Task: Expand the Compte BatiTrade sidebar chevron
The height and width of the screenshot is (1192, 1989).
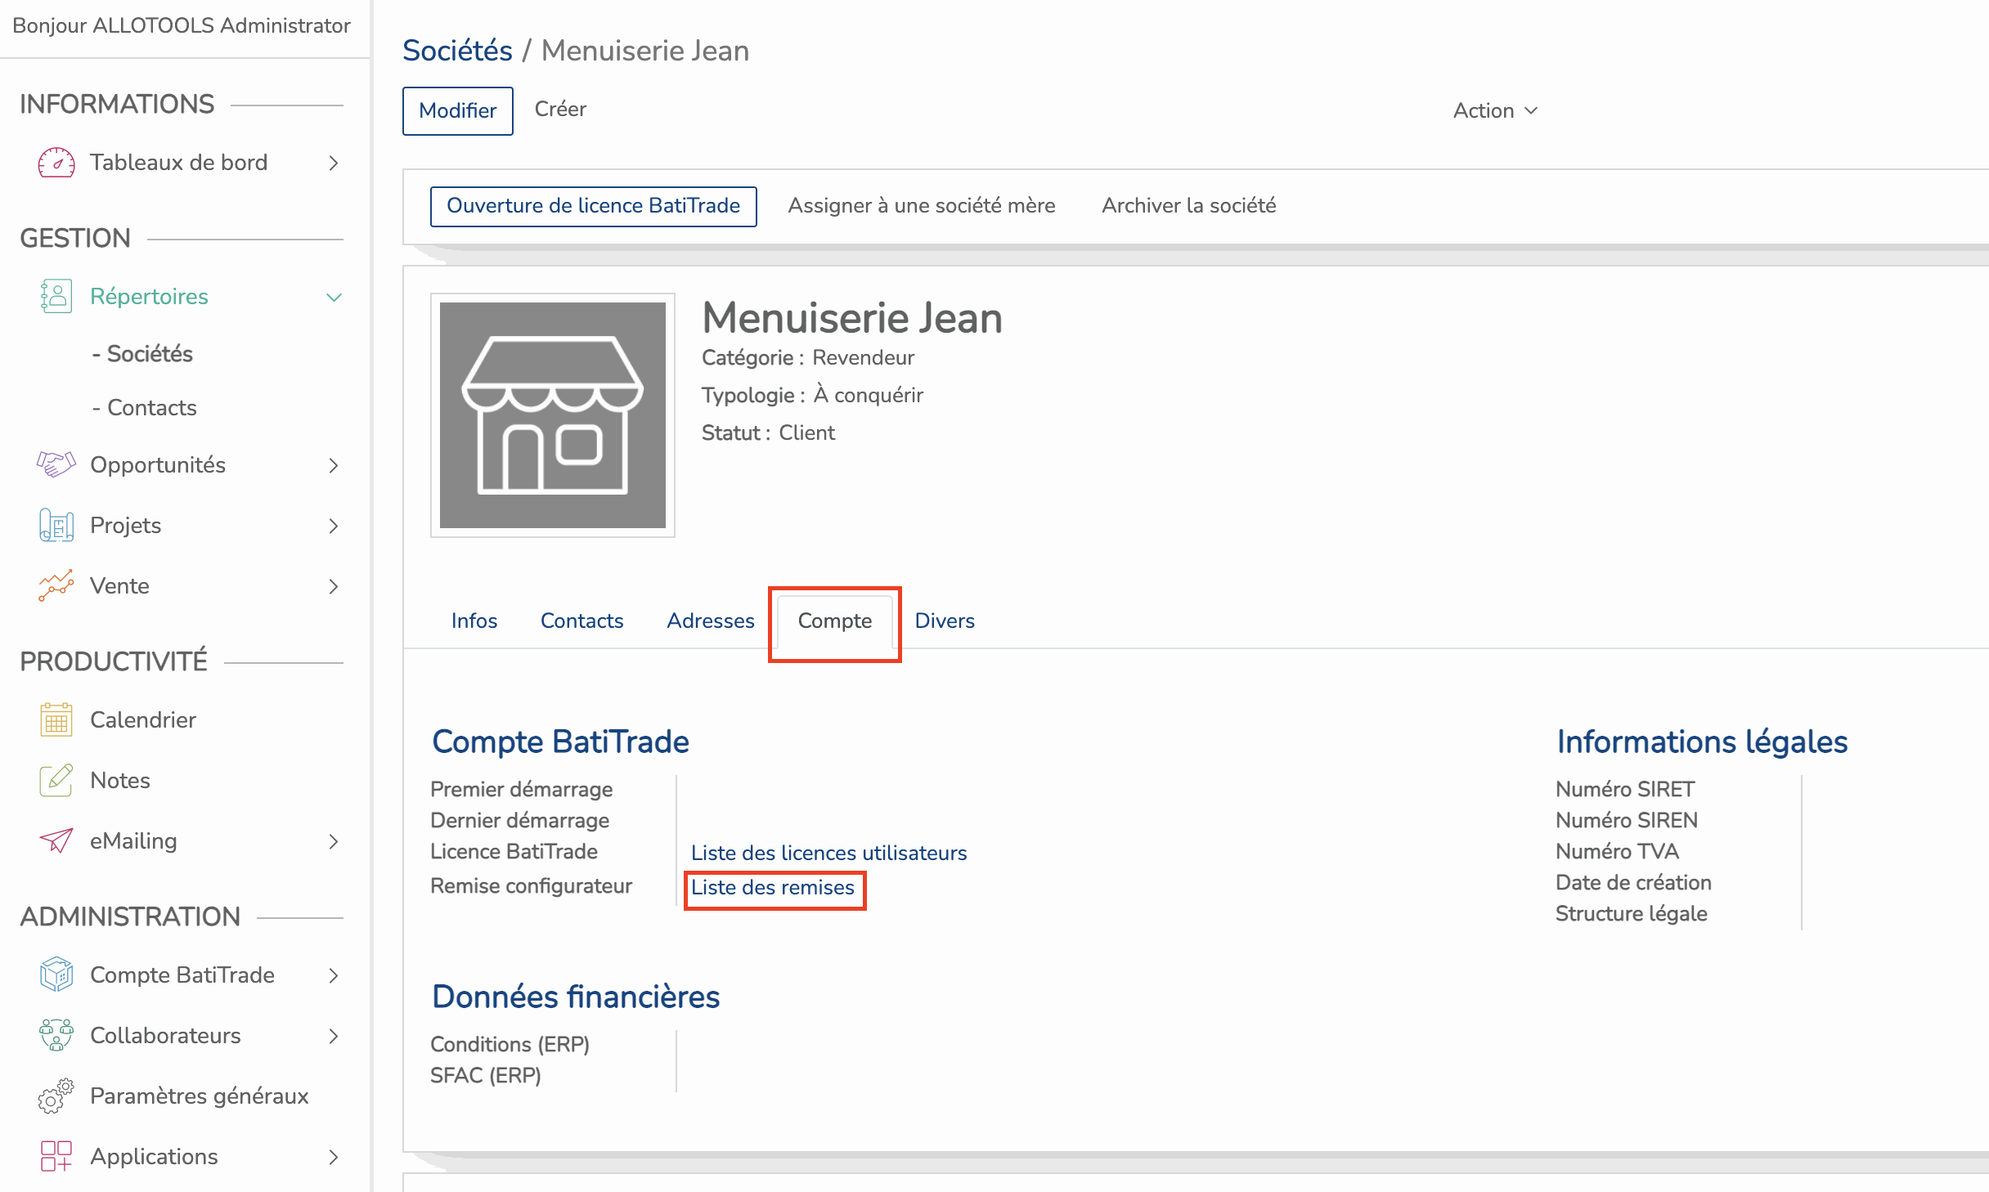Action: [334, 975]
